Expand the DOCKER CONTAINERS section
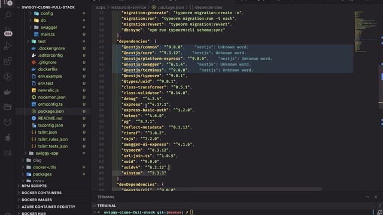Image resolution: width=383 pixels, height=215 pixels. (x=19, y=193)
